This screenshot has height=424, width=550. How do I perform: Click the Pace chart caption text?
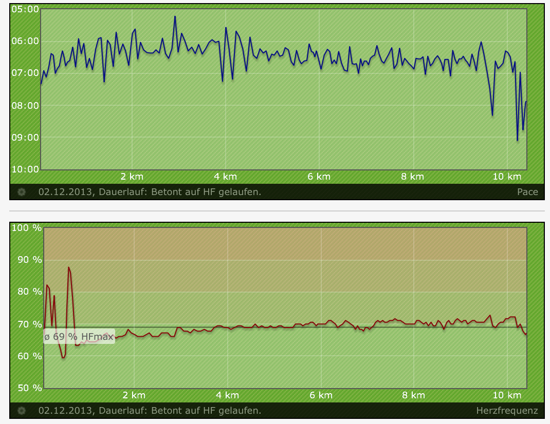click(150, 192)
